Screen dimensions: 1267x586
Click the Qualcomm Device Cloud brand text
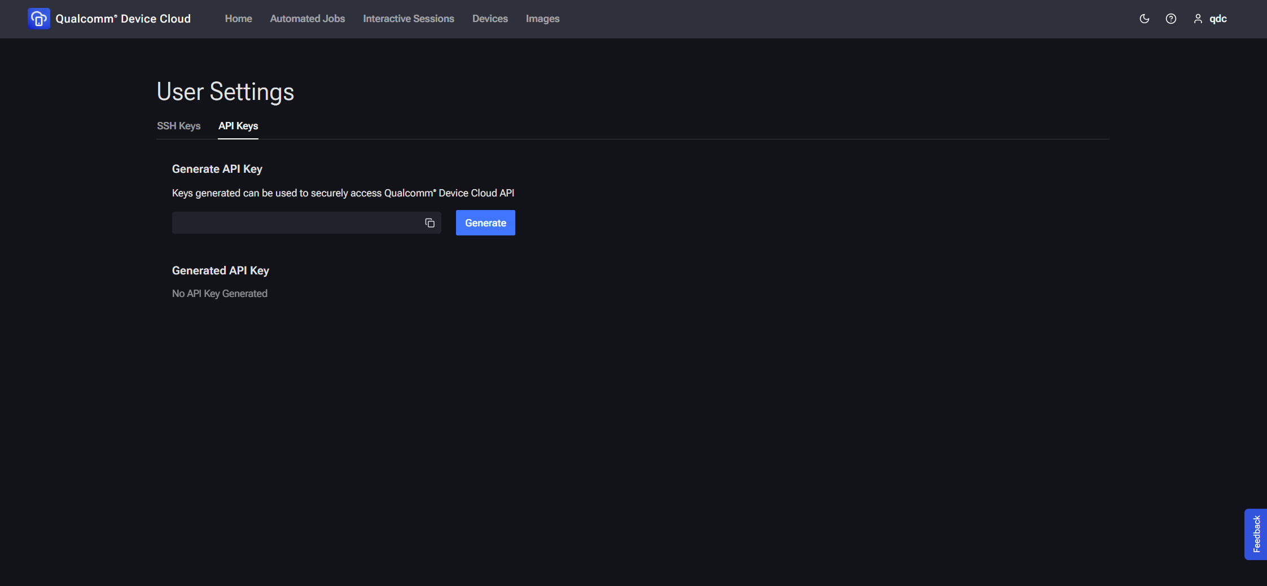tap(123, 19)
